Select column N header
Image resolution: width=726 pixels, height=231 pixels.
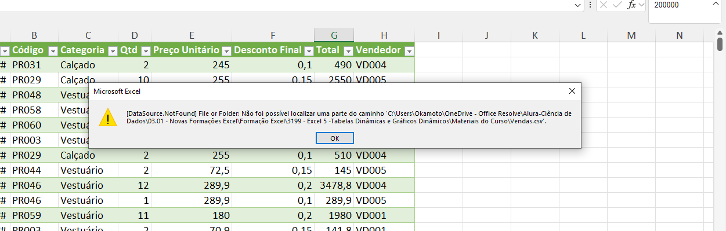tap(680, 35)
